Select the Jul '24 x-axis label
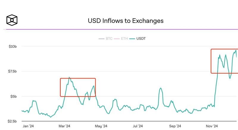Image resolution: width=238 pixels, height=130 pixels. click(138, 126)
